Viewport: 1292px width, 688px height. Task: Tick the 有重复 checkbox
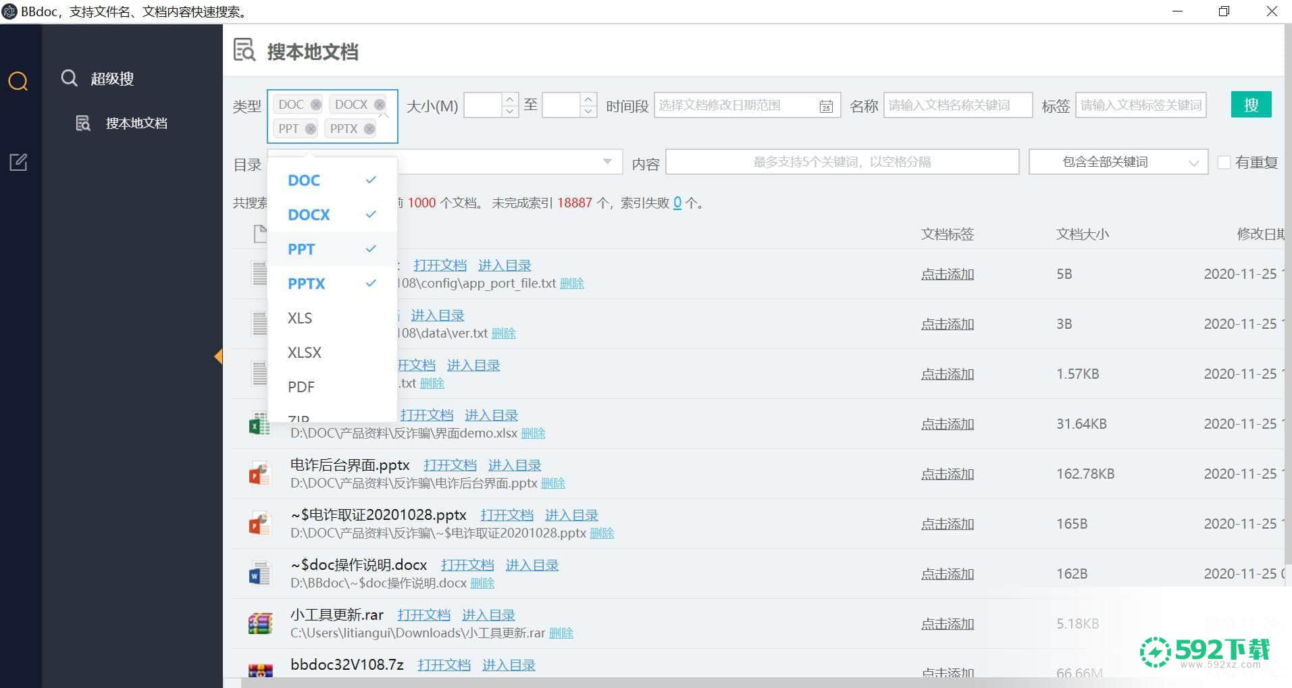[x=1224, y=163]
